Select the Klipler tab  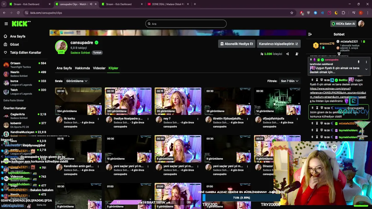[x=113, y=68]
